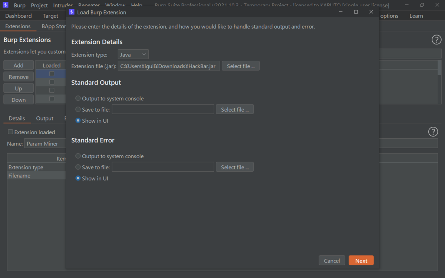Minimize the Load Burp Extension dialog
445x278 pixels.
[341, 12]
